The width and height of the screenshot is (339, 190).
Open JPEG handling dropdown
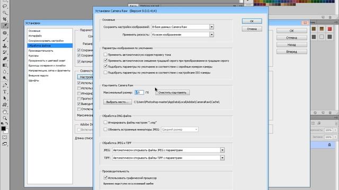(x=222, y=150)
